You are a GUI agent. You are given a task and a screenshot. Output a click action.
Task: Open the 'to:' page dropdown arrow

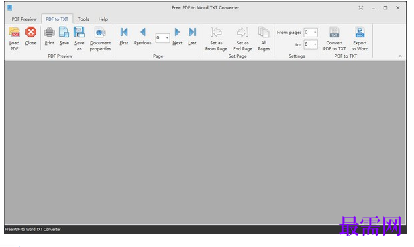315,44
